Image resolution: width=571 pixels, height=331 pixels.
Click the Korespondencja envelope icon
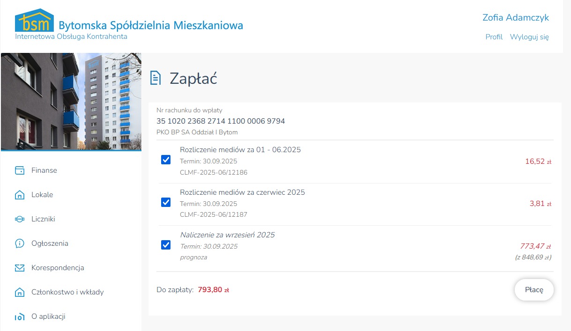tap(20, 268)
